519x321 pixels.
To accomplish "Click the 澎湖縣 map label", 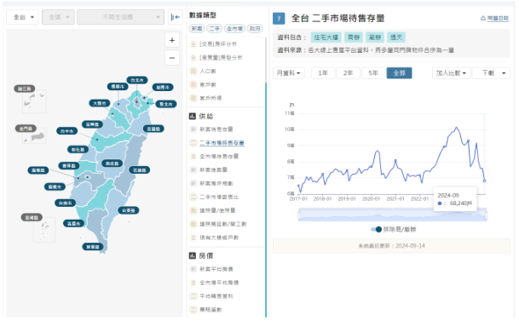I will (32, 217).
